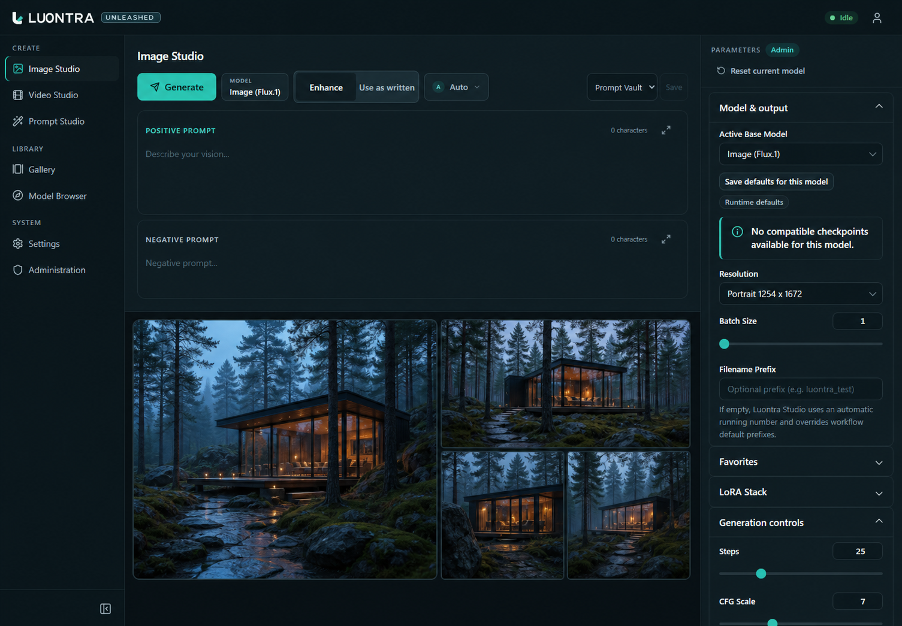Screen dimensions: 902x626
Task: Click the paper plane icon on Generate
Action: point(155,87)
